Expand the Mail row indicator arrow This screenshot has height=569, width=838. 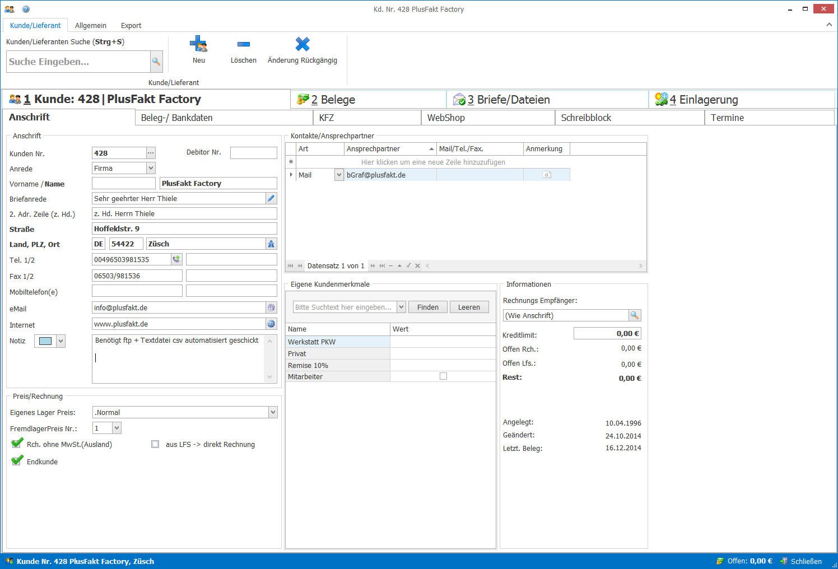[x=291, y=175]
